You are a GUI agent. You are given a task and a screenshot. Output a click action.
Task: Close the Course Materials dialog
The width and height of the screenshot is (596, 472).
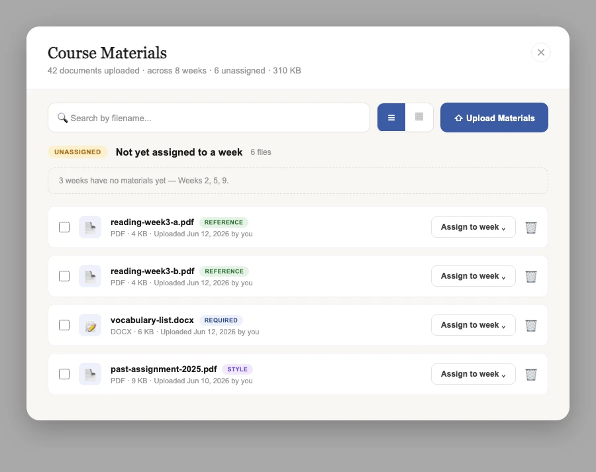[541, 52]
